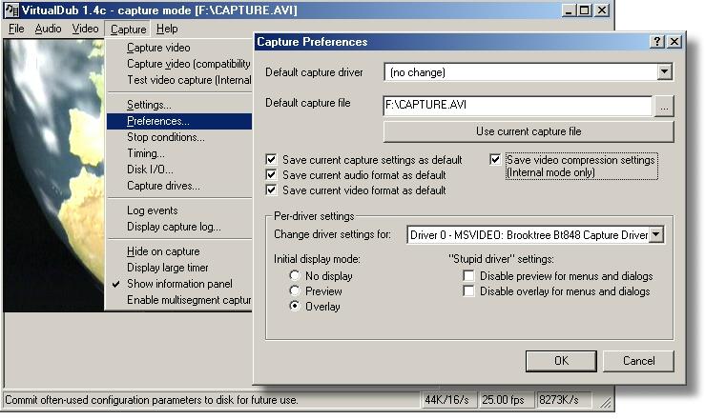This screenshot has width=705, height=420.
Task: Click the Default capture file text field
Action: 516,106
